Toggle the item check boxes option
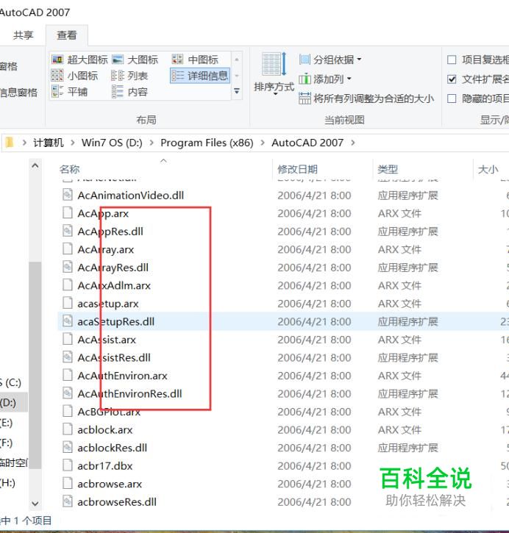 (x=452, y=60)
